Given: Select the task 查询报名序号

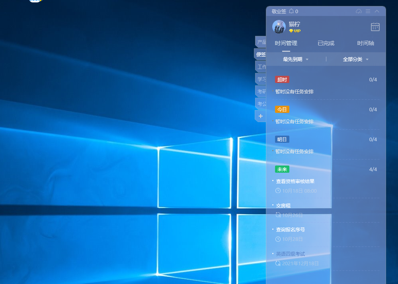Looking at the screenshot, I should coord(291,229).
